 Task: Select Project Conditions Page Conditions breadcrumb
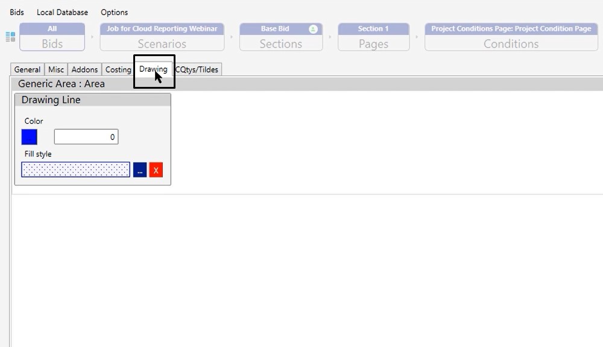(511, 37)
